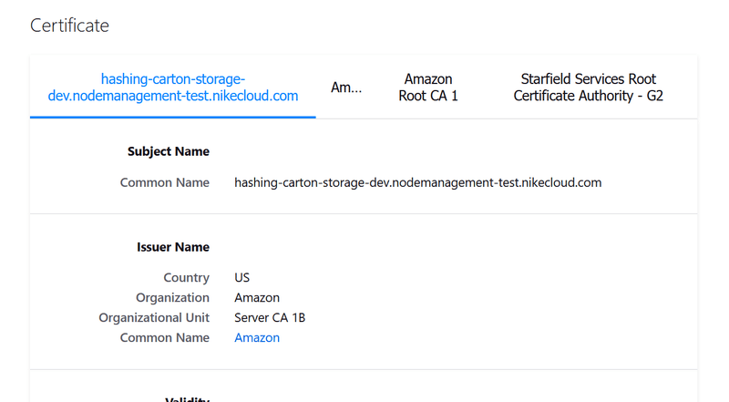The image size is (729, 402).
Task: Click the partially visible Validity heading
Action: (188, 398)
